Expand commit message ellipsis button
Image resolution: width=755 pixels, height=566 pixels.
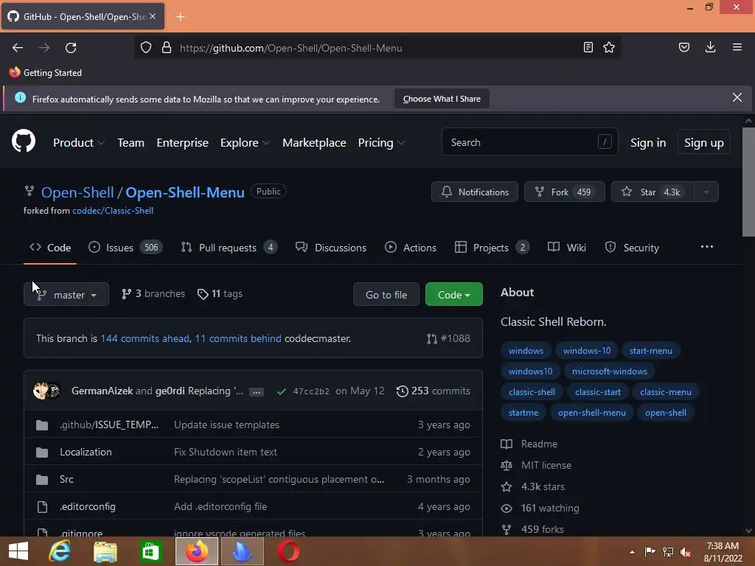point(257,392)
